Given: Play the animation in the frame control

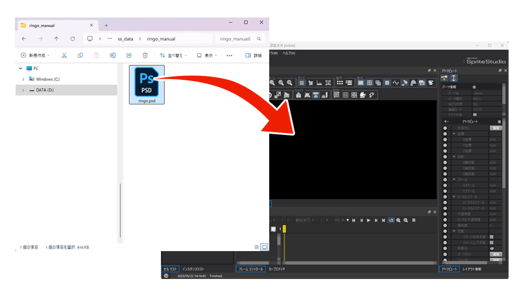Looking at the screenshot, I should [x=368, y=220].
